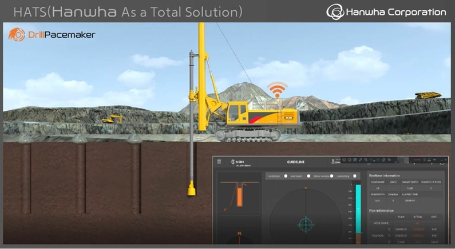The width and height of the screenshot is (455, 249).
Task: Click the user profile icon in panel header
Action: click(x=333, y=162)
